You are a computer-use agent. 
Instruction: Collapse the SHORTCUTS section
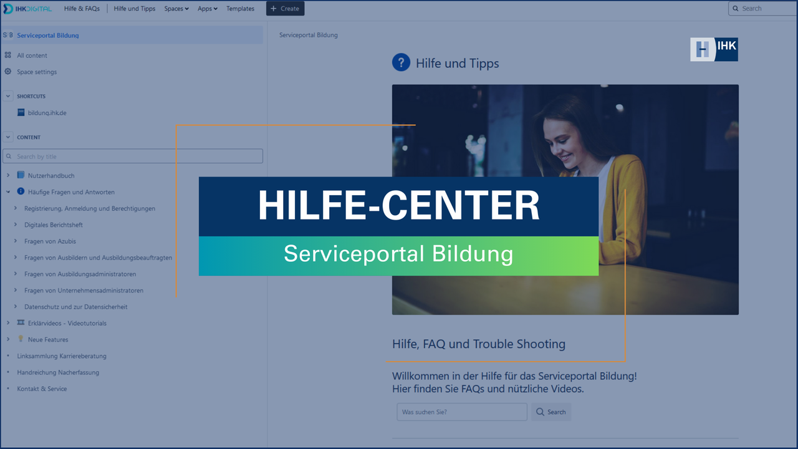point(8,96)
